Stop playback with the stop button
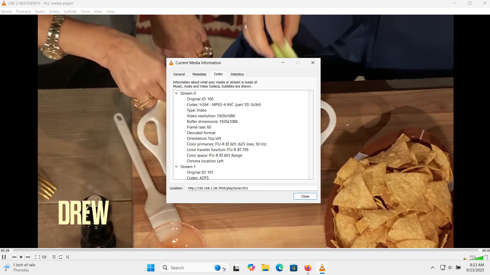Image resolution: width=490 pixels, height=275 pixels. tap(21, 257)
